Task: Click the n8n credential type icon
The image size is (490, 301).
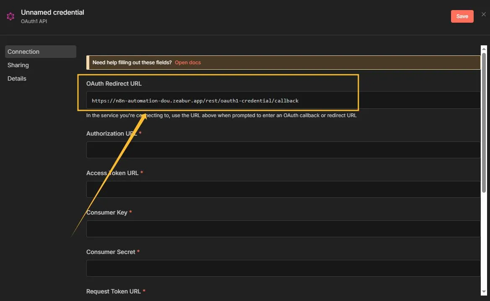Action: (10, 16)
